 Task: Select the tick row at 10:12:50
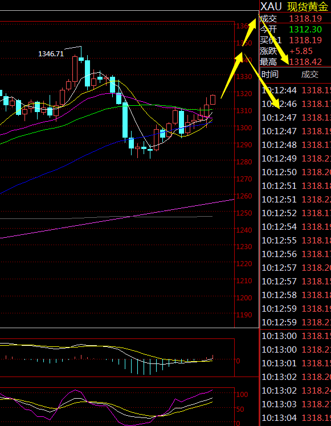pos(296,172)
